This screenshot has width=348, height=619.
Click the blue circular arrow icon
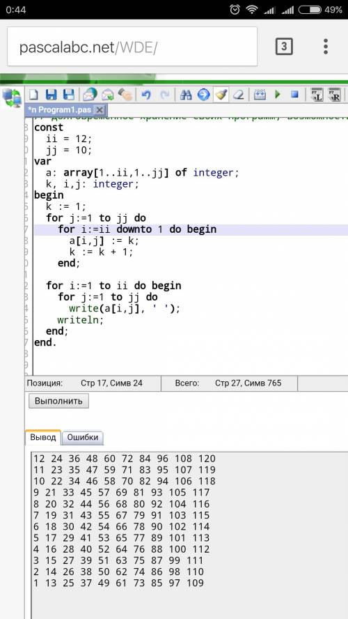coord(203,95)
